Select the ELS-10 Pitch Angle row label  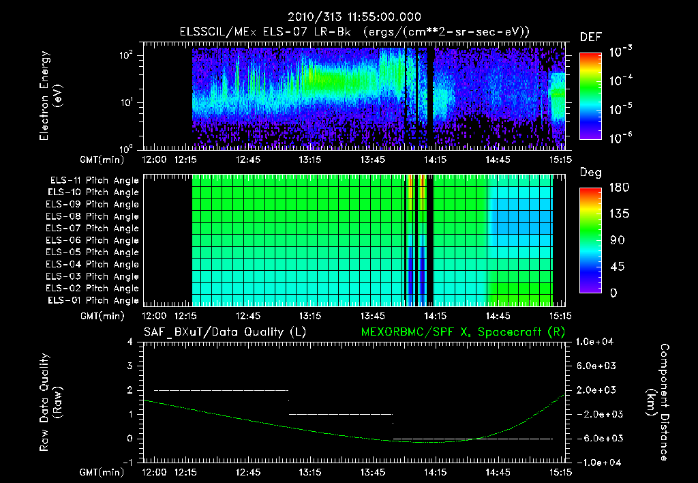point(93,192)
